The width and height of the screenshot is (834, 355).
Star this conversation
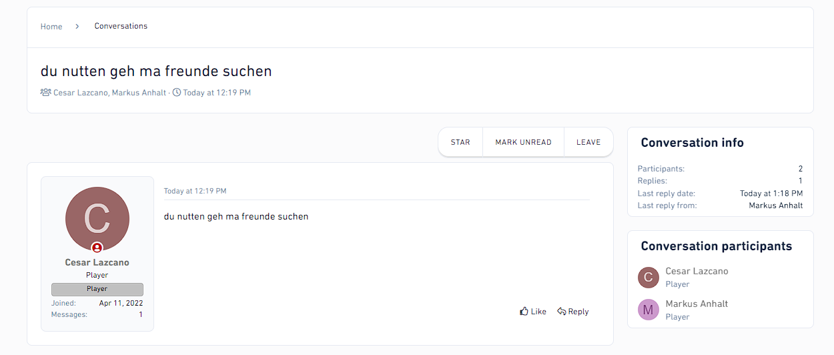pos(460,142)
